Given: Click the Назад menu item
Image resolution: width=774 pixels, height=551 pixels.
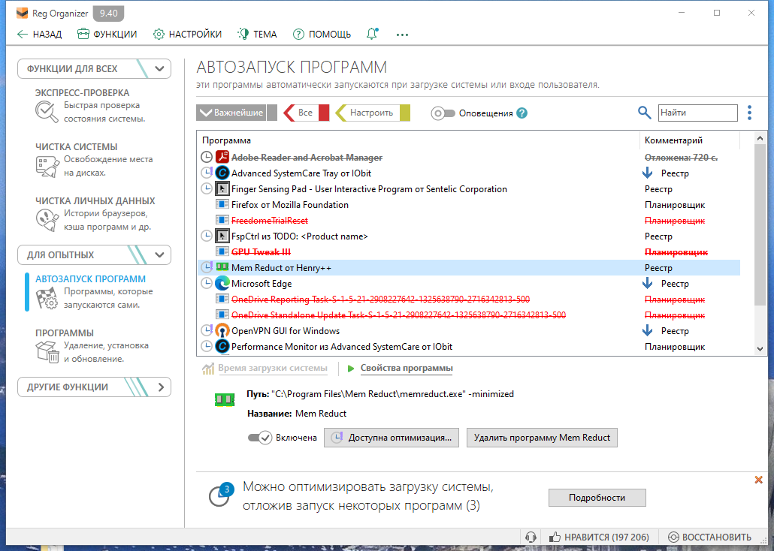Looking at the screenshot, I should 40,34.
